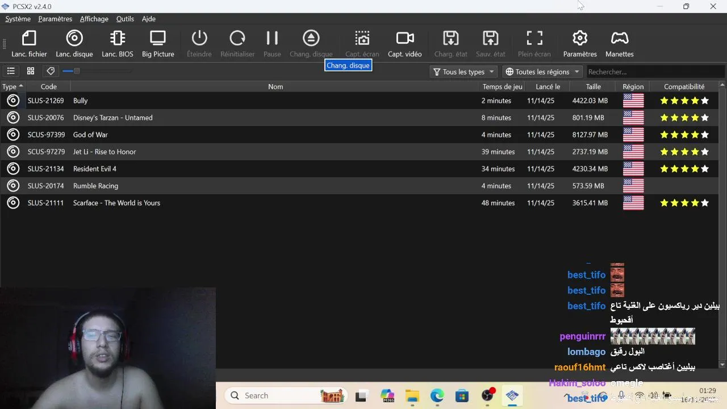Open the Aide menu

[x=149, y=19]
